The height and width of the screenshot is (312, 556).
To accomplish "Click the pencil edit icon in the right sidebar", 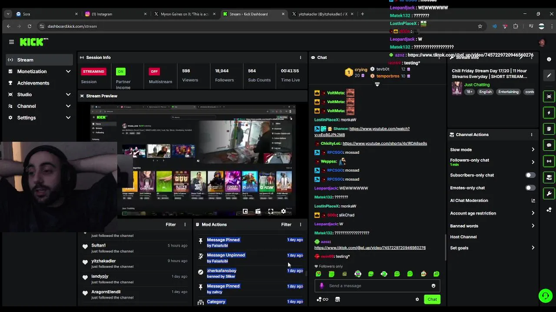I will pyautogui.click(x=549, y=75).
